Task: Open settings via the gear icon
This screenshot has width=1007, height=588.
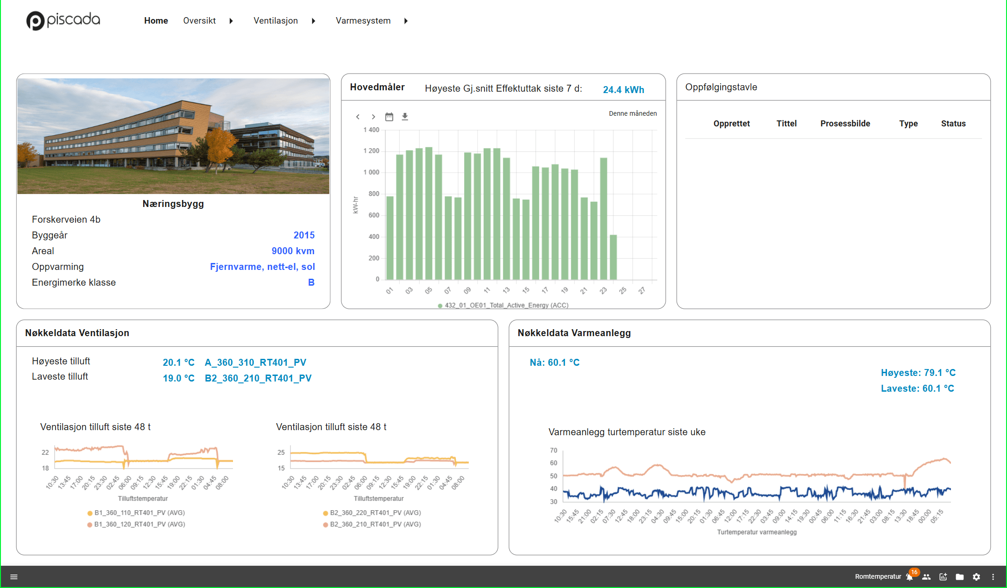Action: point(976,577)
